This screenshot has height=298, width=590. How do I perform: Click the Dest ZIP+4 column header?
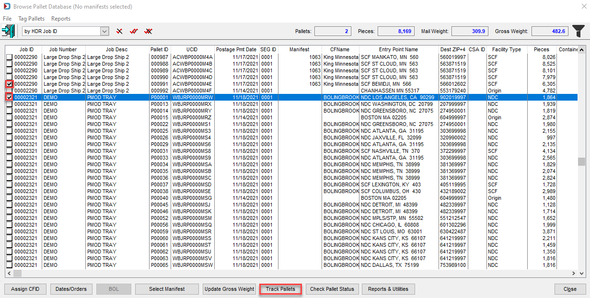click(453, 49)
